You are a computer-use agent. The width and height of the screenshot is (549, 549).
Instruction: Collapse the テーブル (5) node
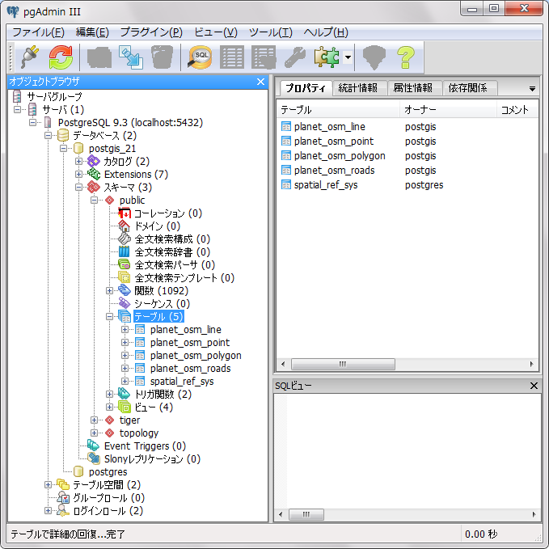pos(110,316)
